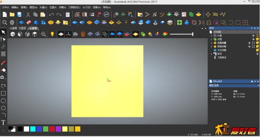Click the orange cylinder icon in the 3D toolbar
This screenshot has width=260, height=137.
83,34
